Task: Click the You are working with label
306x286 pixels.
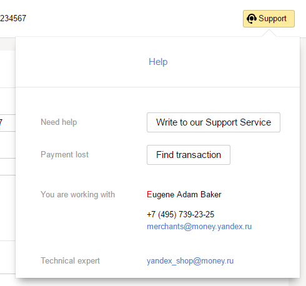Action: [x=77, y=195]
